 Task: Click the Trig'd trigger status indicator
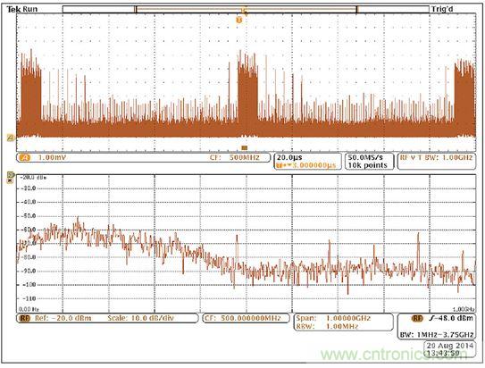pos(442,9)
